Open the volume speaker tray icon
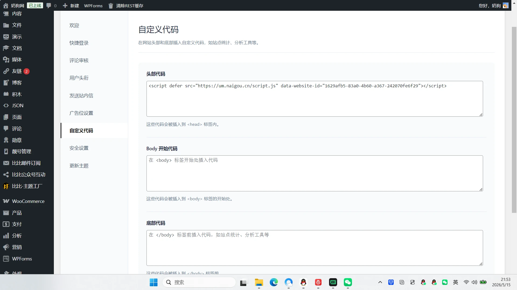Viewport: 517px width, 290px height. click(474, 282)
